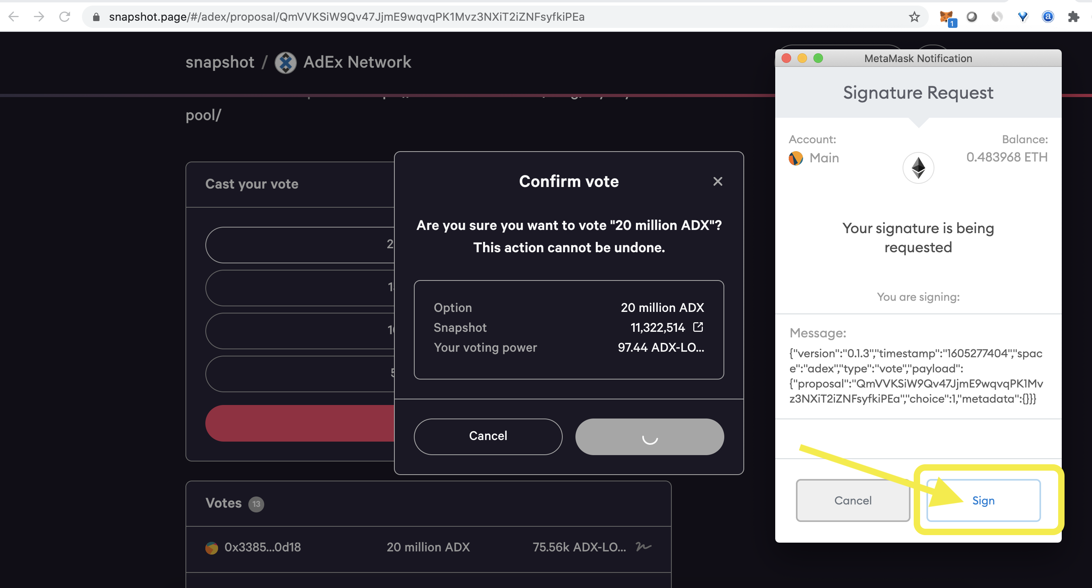Click the Ethereum logo in MetaMask
This screenshot has height=588, width=1092.
tap(918, 168)
